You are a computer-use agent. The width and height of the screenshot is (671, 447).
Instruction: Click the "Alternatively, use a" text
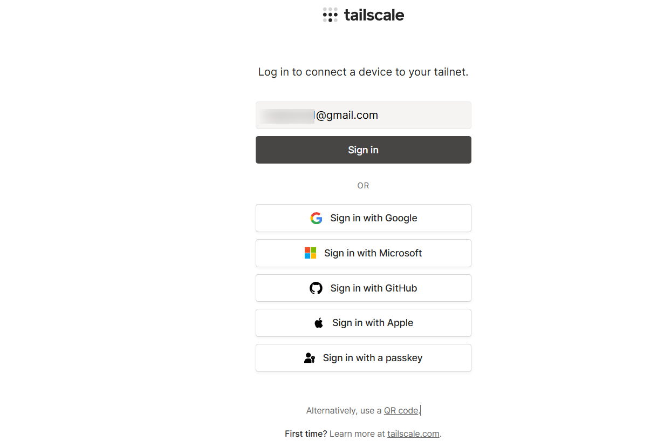coord(344,411)
